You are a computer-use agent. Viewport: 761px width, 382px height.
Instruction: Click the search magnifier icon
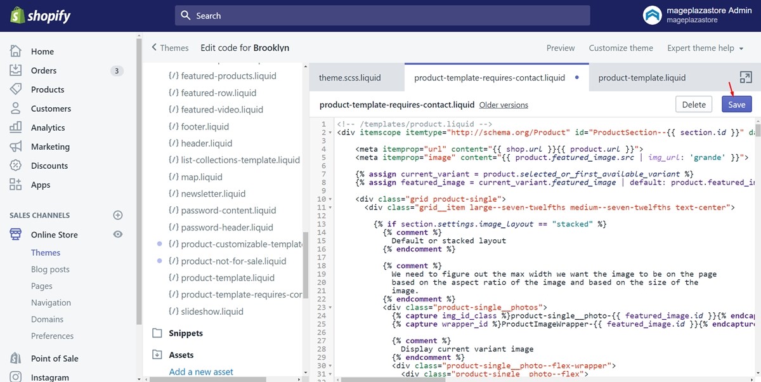[x=186, y=15]
